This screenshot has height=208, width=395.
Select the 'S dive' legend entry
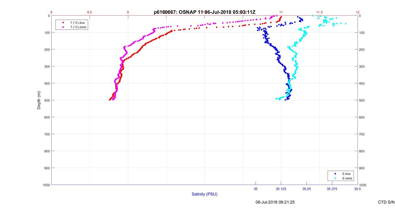[x=347, y=173]
